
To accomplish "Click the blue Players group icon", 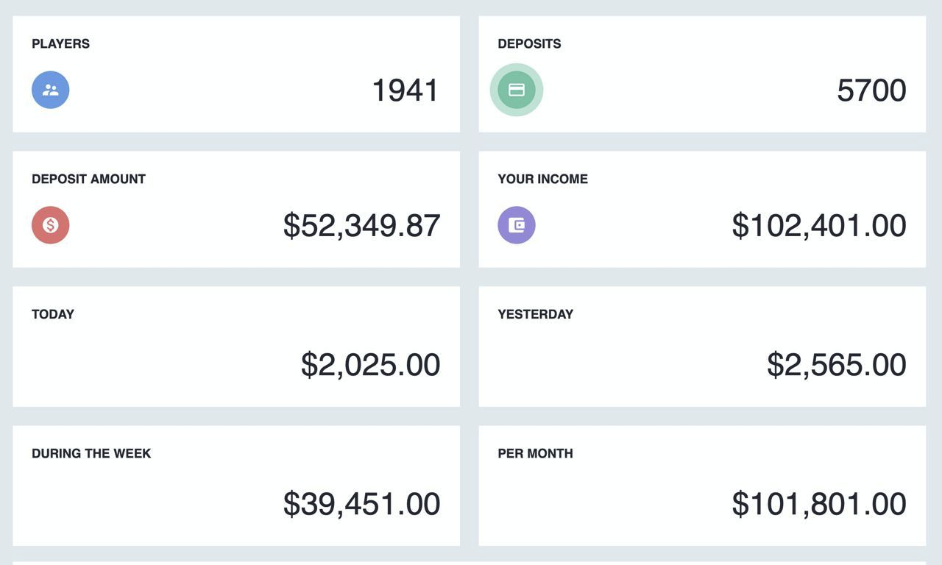I will tap(51, 90).
